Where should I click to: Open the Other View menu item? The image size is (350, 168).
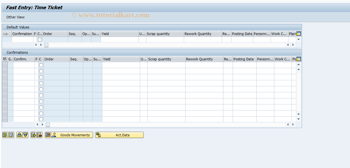pos(16,17)
